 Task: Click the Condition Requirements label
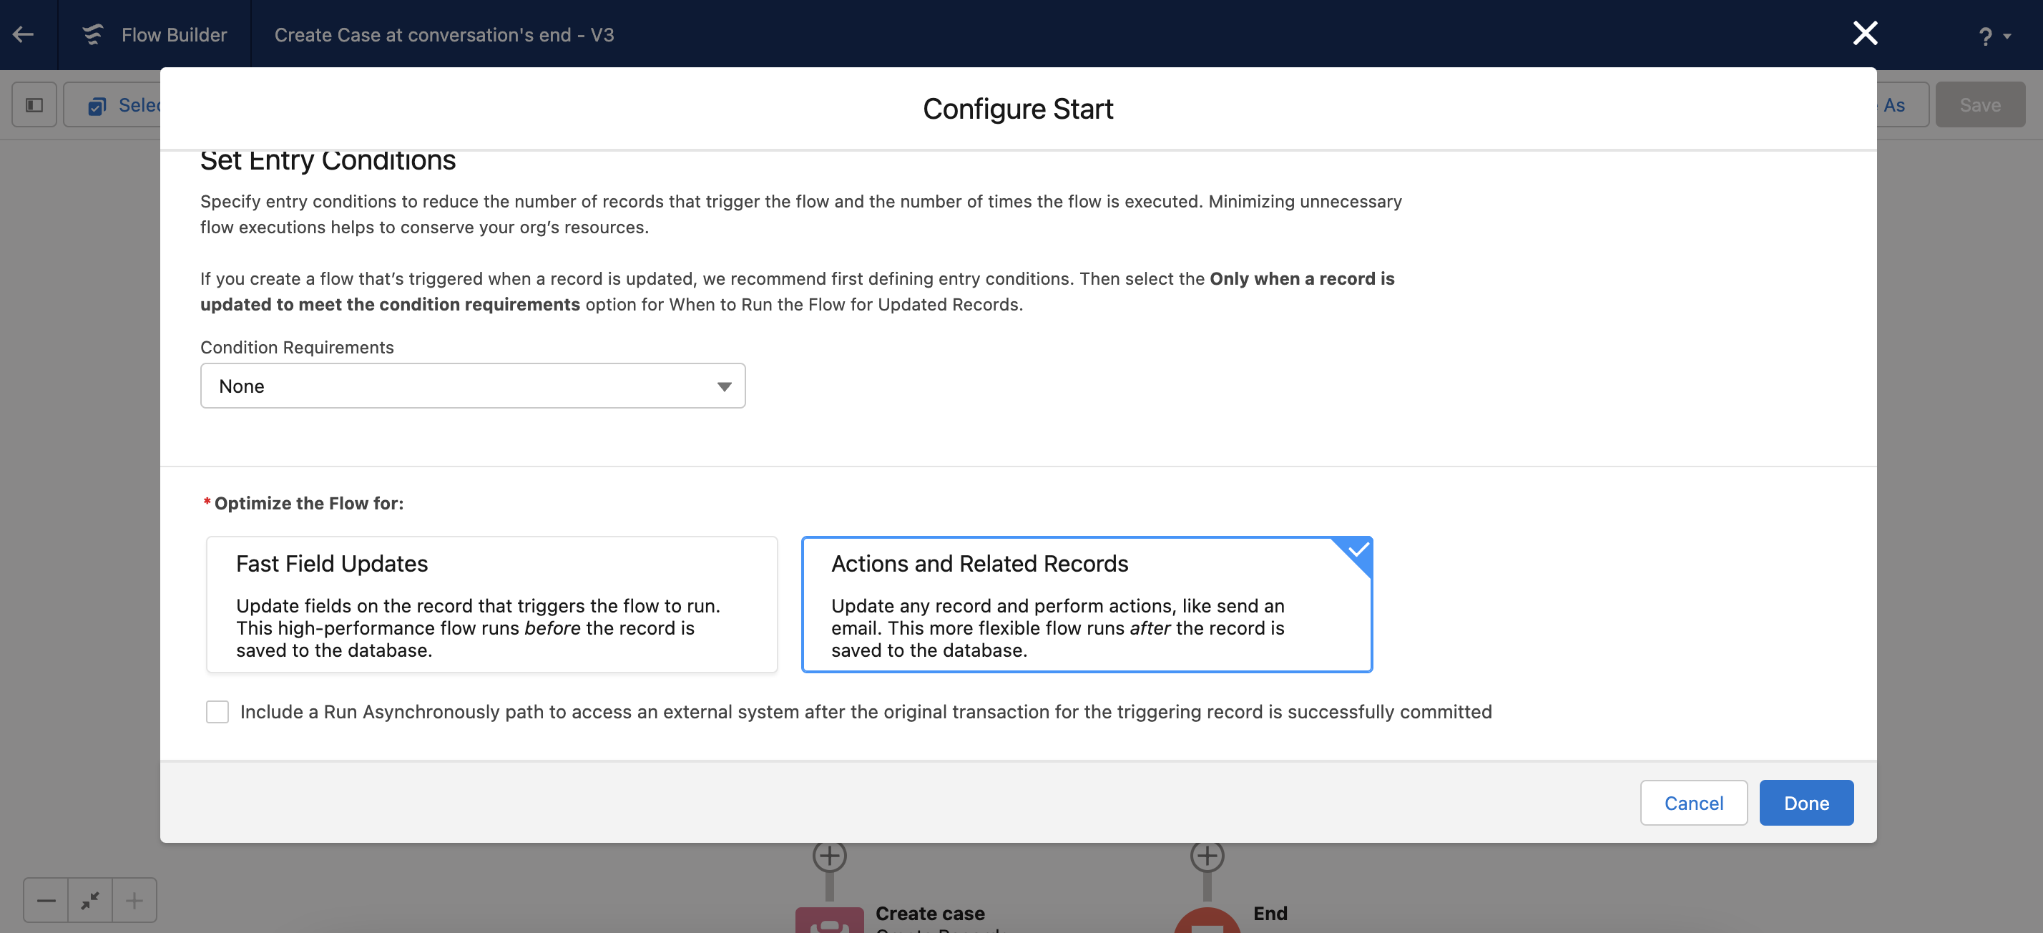coord(297,348)
